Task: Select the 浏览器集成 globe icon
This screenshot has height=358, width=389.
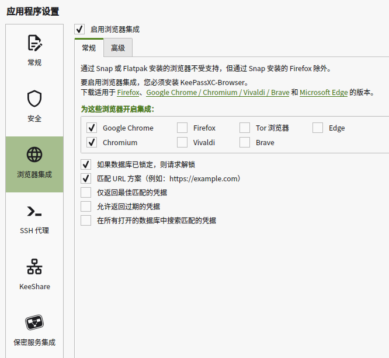Action: (x=34, y=155)
